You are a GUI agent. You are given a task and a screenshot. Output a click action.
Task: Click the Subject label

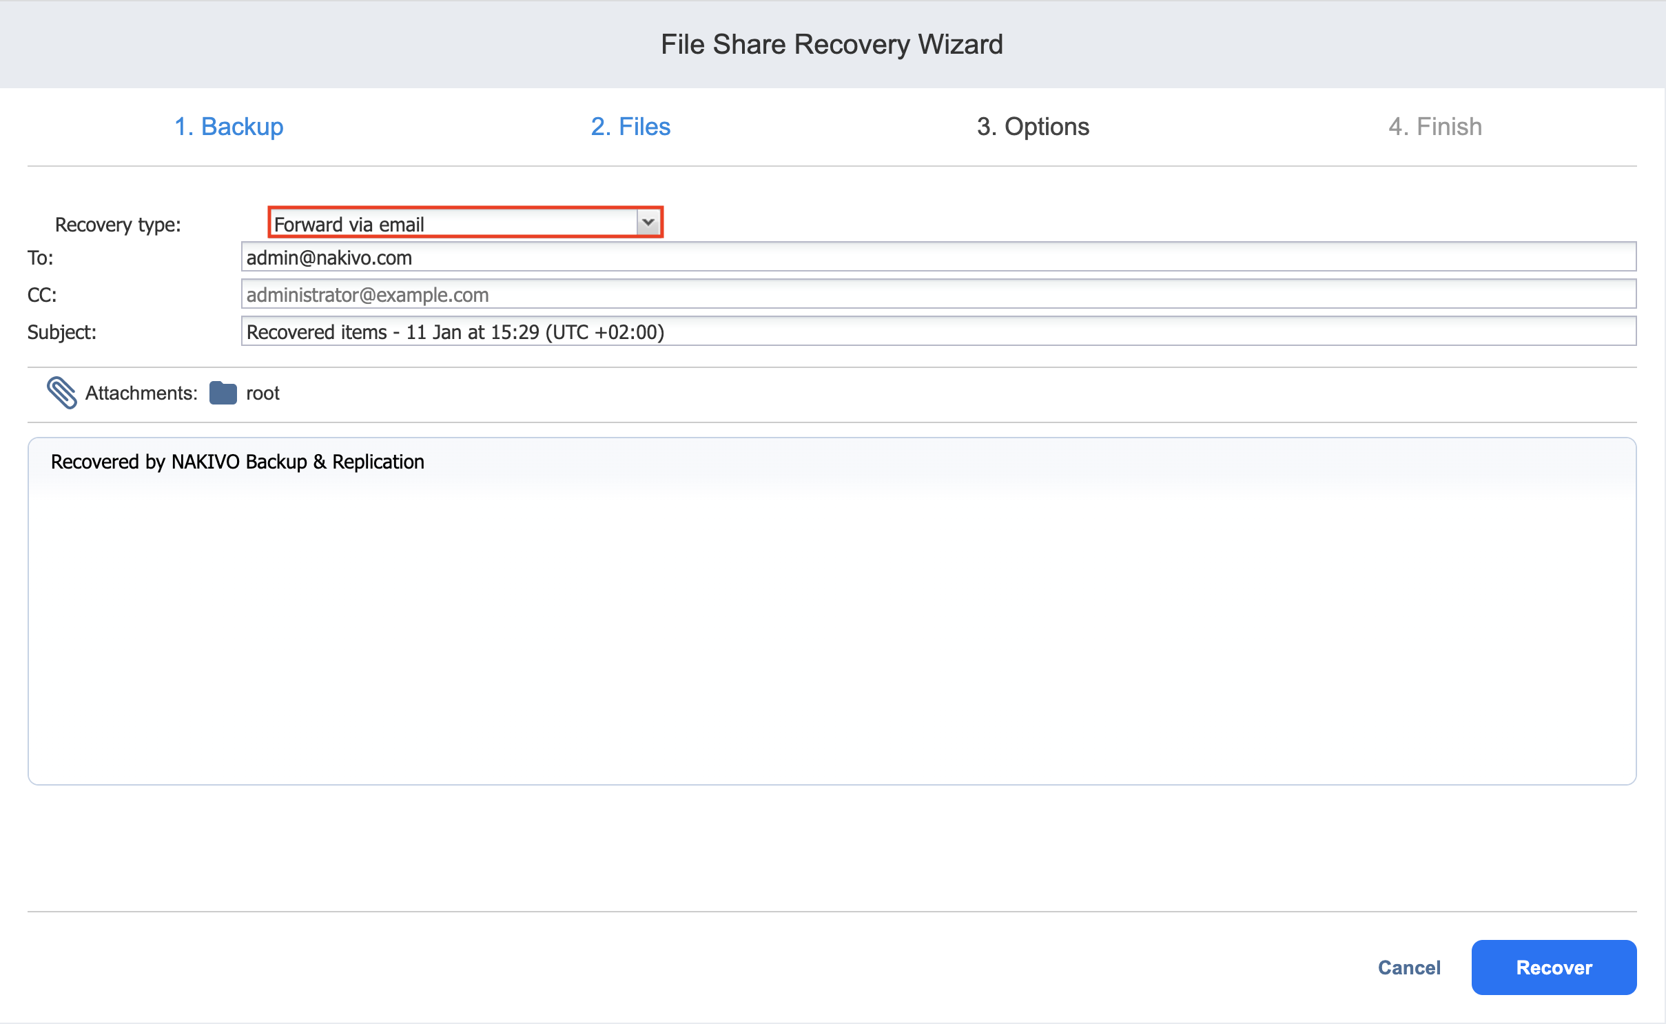[x=62, y=332]
